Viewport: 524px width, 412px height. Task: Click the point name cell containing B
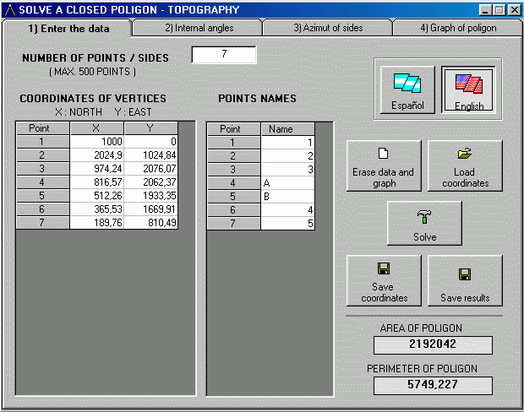(288, 195)
